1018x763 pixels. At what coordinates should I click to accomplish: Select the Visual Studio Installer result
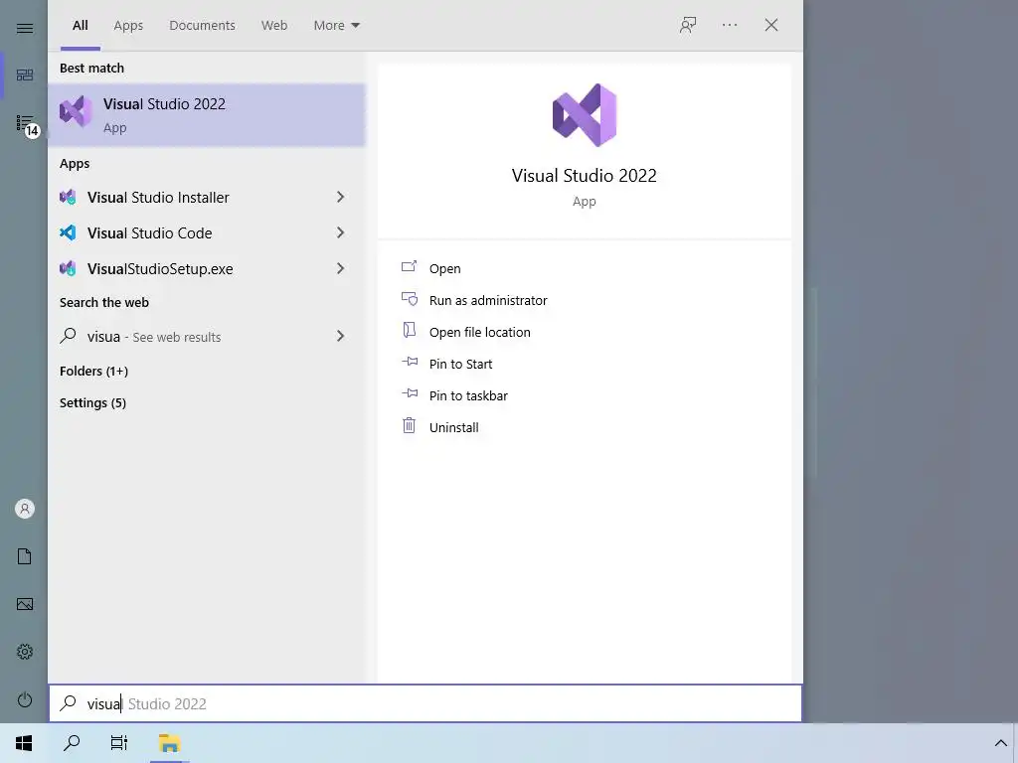click(x=207, y=197)
